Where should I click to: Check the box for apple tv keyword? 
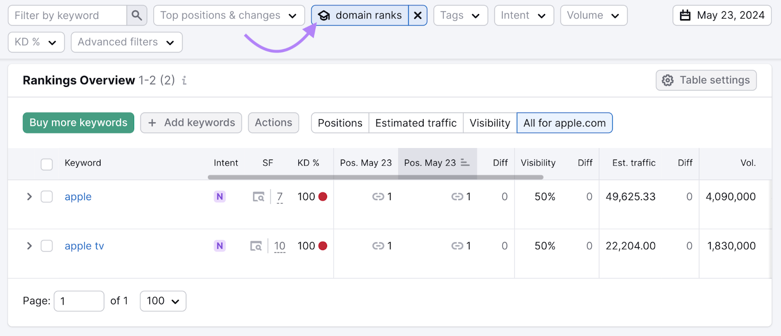tap(47, 246)
